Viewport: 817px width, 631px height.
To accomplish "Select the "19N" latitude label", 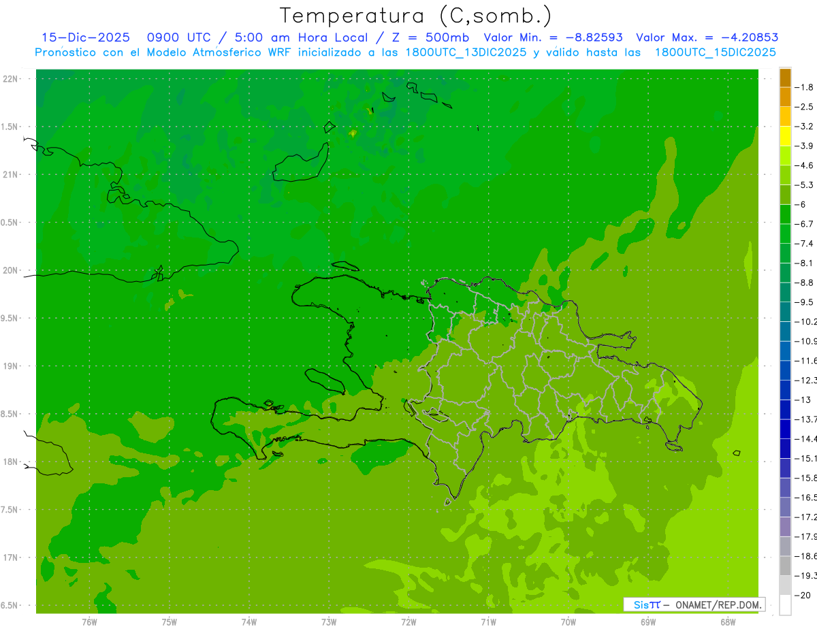I will pyautogui.click(x=12, y=366).
